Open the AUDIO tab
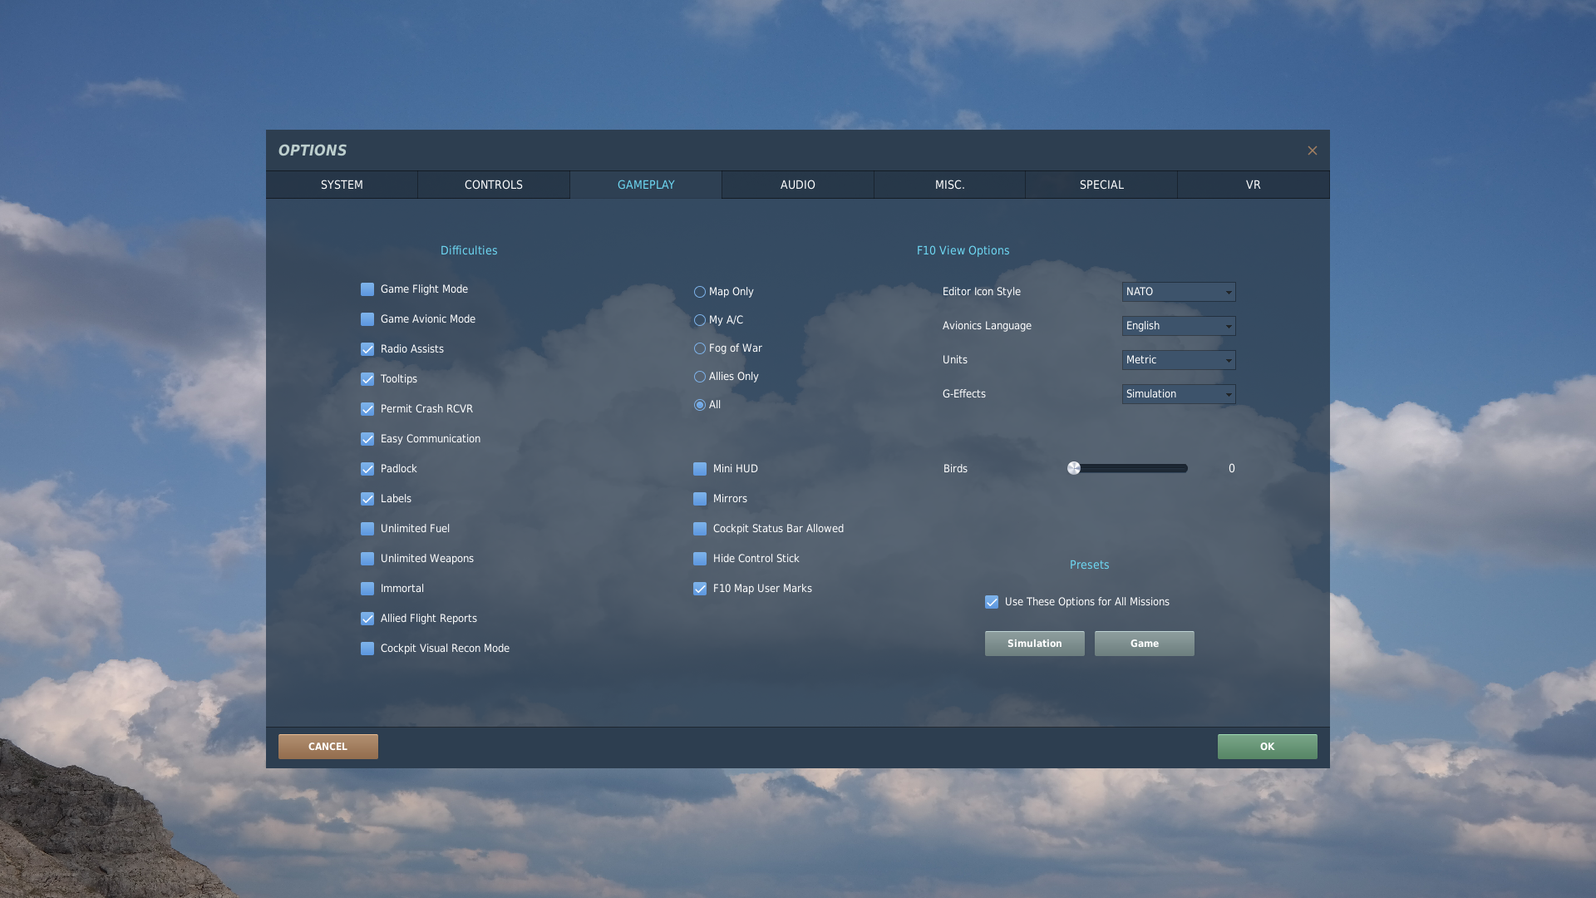 (x=797, y=185)
